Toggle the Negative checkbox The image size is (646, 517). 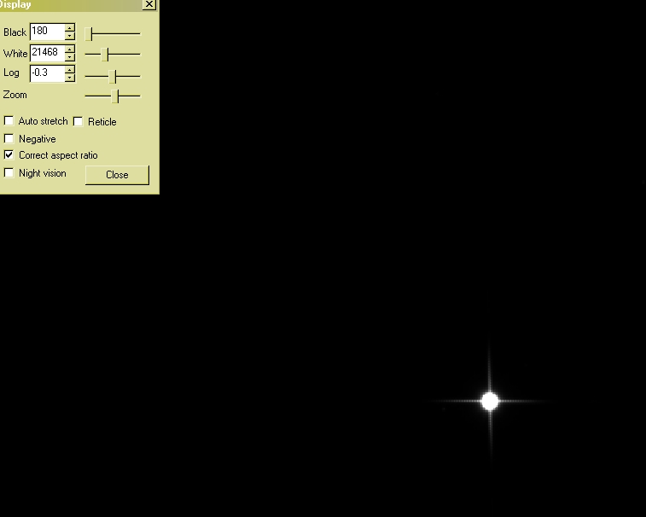pos(9,138)
